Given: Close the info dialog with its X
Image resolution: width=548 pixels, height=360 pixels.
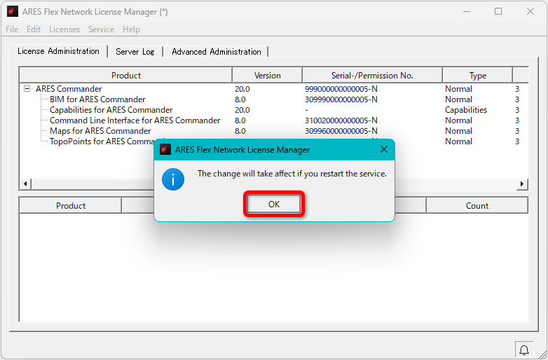Looking at the screenshot, I should click(384, 149).
